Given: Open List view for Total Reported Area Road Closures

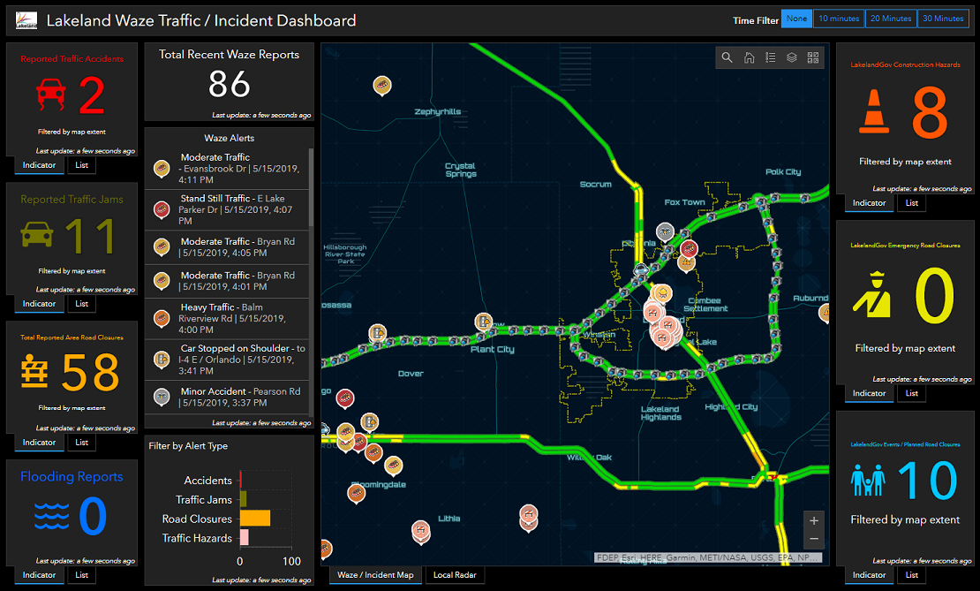Looking at the screenshot, I should [81, 442].
